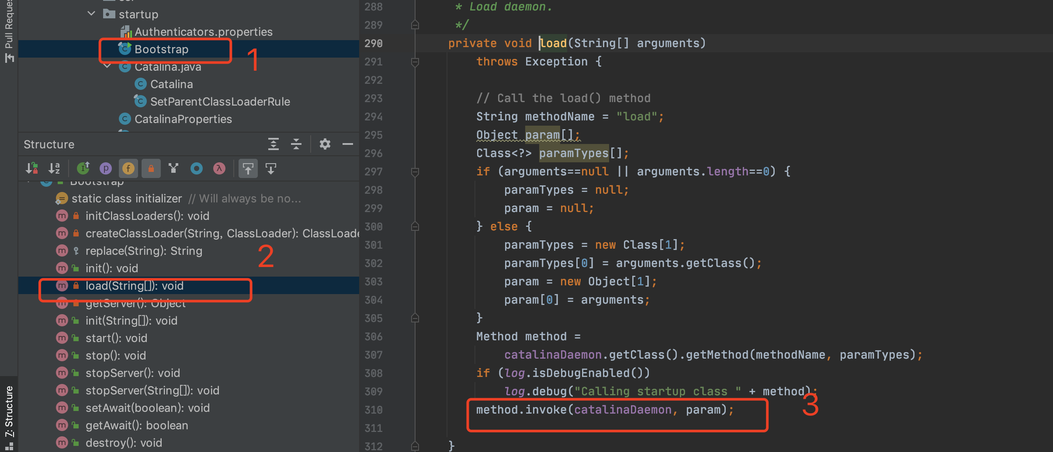Hide the Structure panel with minus icon
Screen dimensions: 1053x452
(348, 144)
